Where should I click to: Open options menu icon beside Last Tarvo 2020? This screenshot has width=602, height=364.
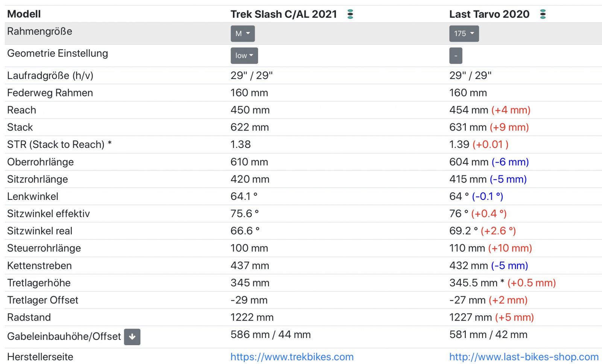pos(543,14)
